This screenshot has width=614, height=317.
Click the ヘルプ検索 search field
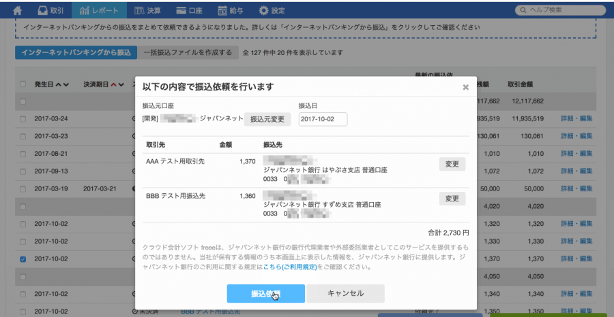coord(562,11)
